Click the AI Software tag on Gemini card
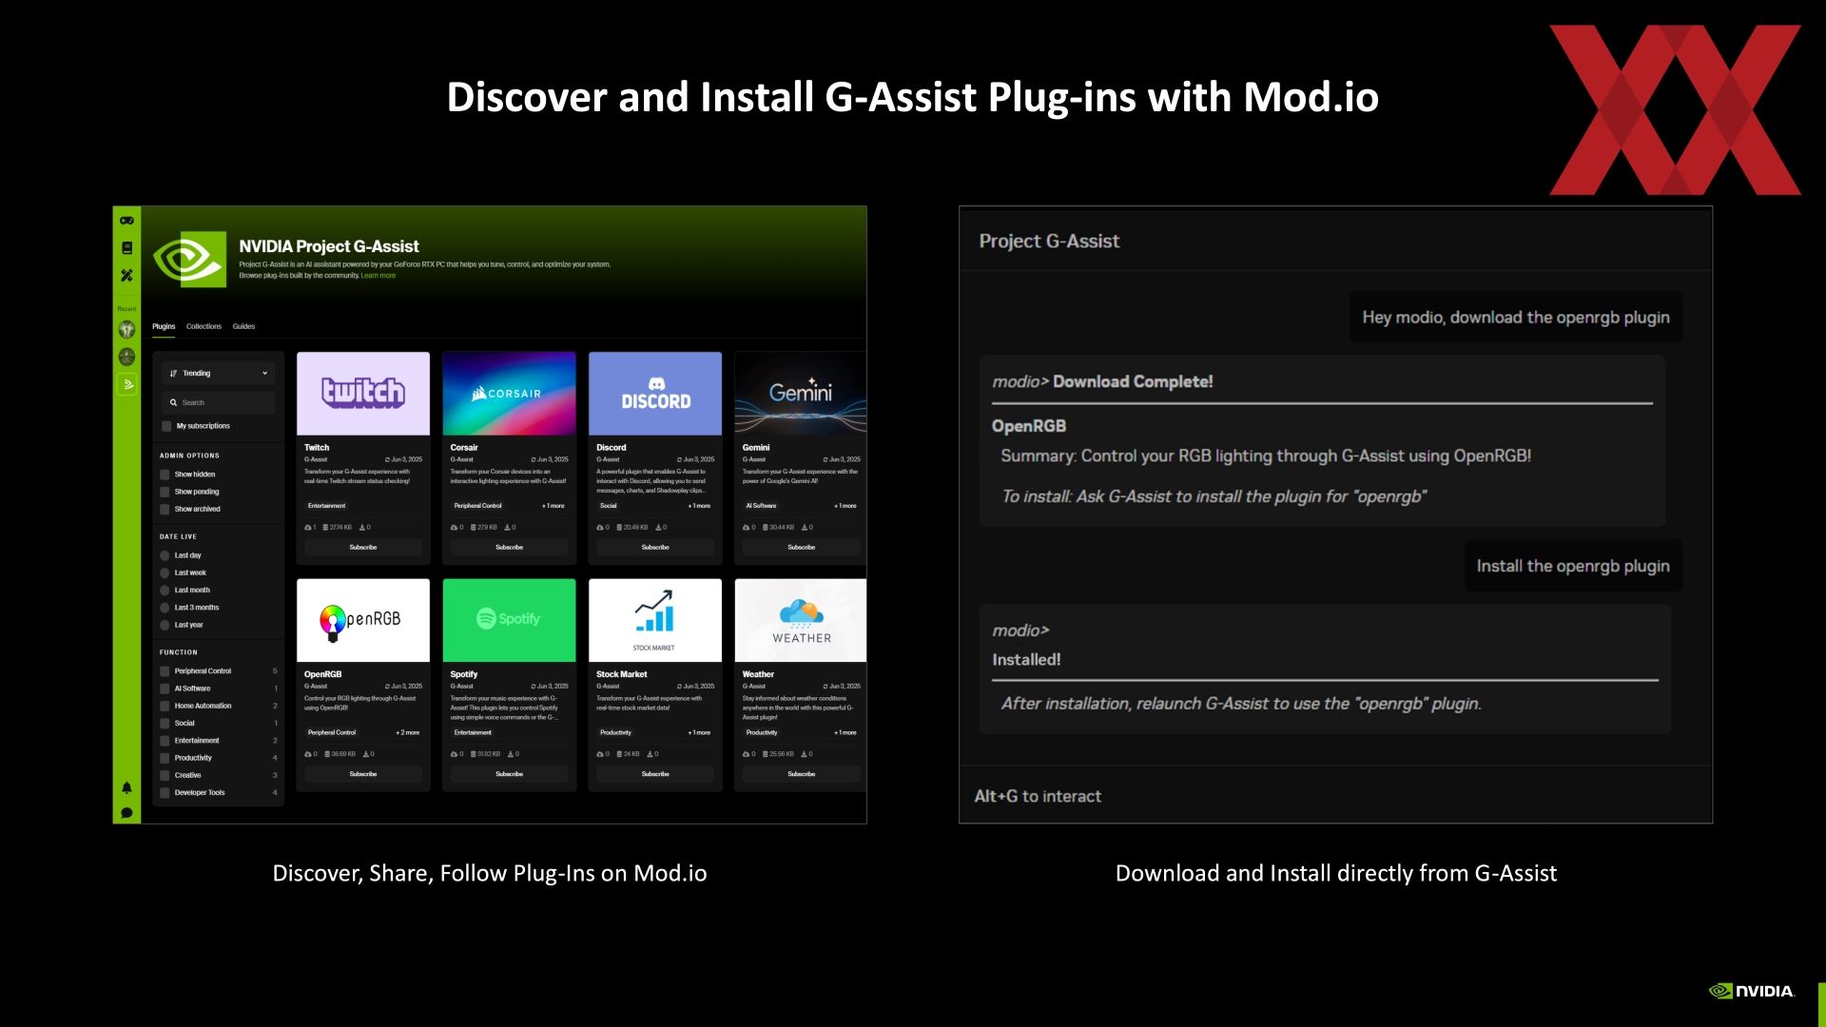1826x1027 pixels. [x=761, y=506]
